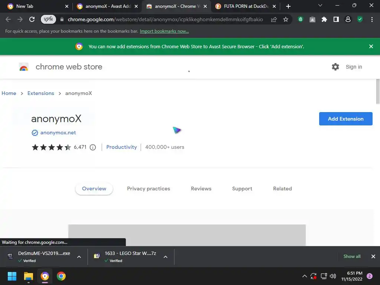Viewport: 380px width, 285px height.
Task: Open a new tab with plus button
Action: [x=288, y=6]
